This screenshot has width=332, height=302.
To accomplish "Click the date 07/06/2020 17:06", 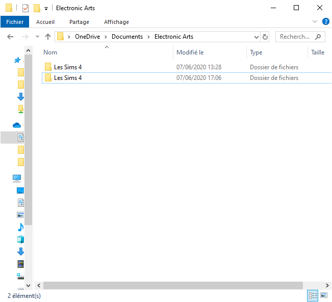I will 199,78.
